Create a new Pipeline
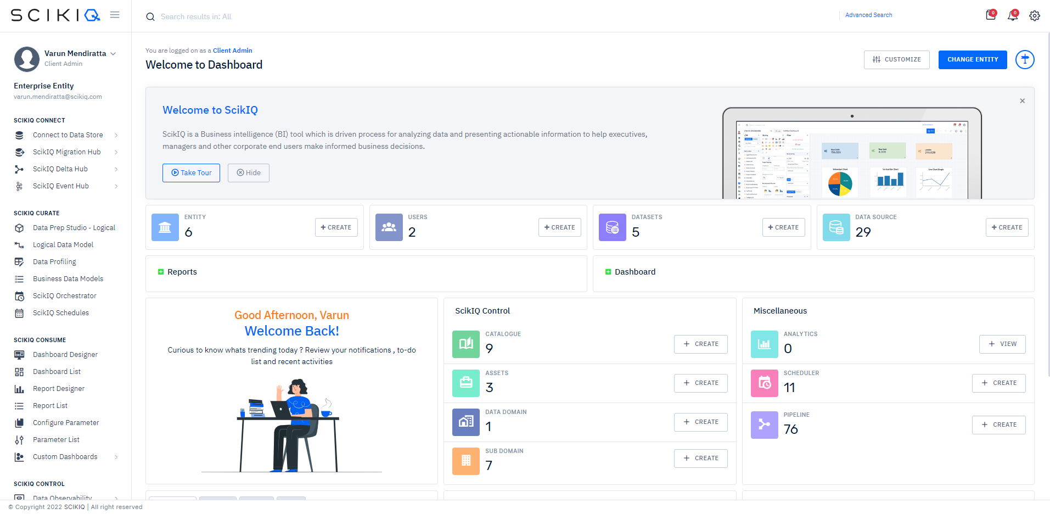The width and height of the screenshot is (1050, 514). pyautogui.click(x=999, y=425)
